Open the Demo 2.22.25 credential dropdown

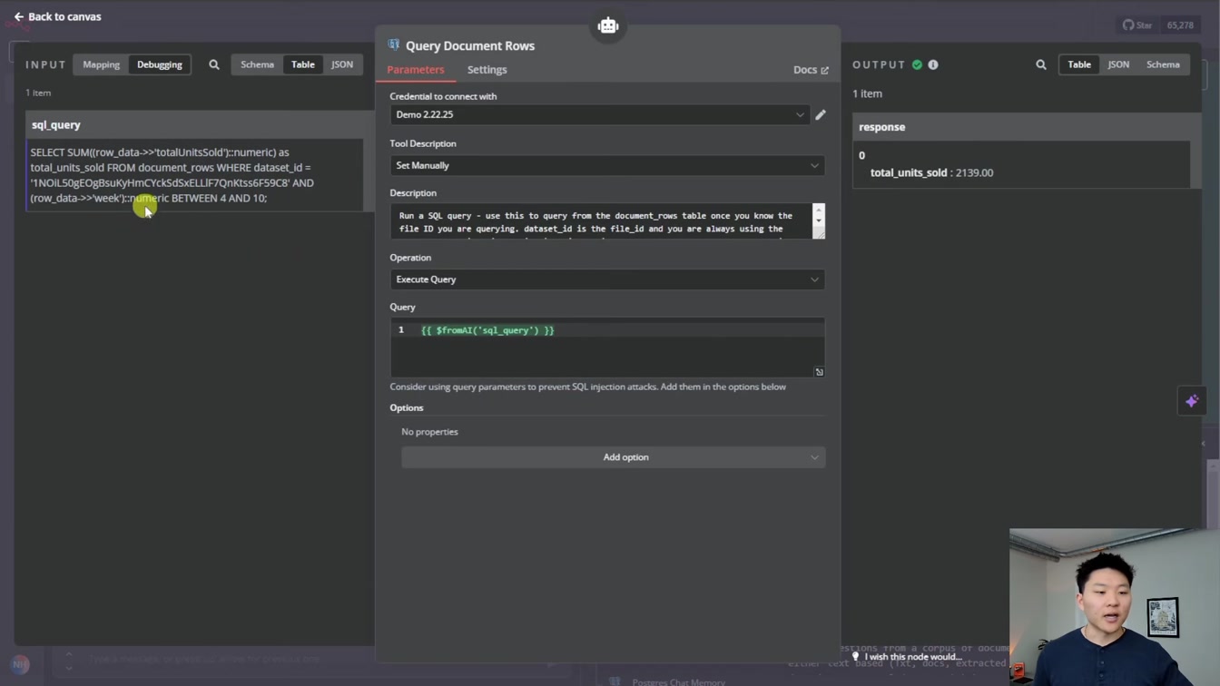click(x=599, y=114)
